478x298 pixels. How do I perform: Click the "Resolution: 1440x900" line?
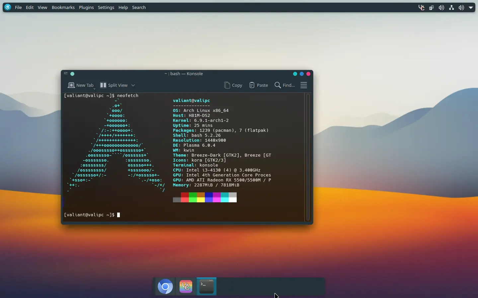(199, 140)
